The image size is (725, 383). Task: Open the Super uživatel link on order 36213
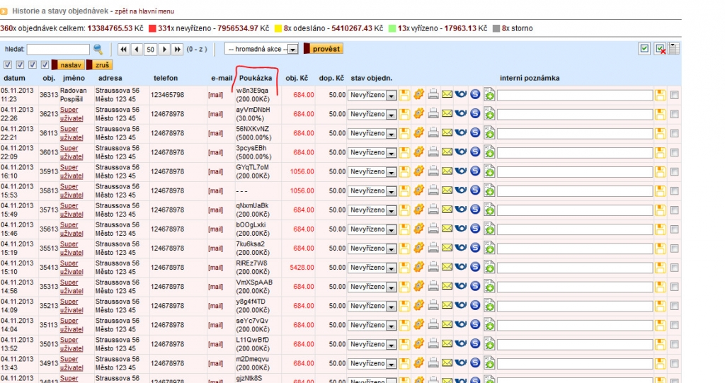[x=72, y=114]
